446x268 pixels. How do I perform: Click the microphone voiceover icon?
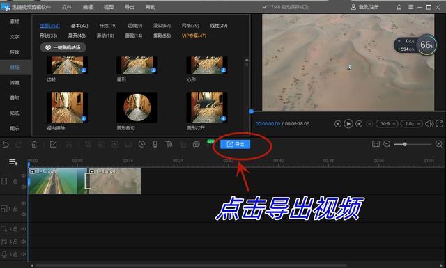pos(155,144)
